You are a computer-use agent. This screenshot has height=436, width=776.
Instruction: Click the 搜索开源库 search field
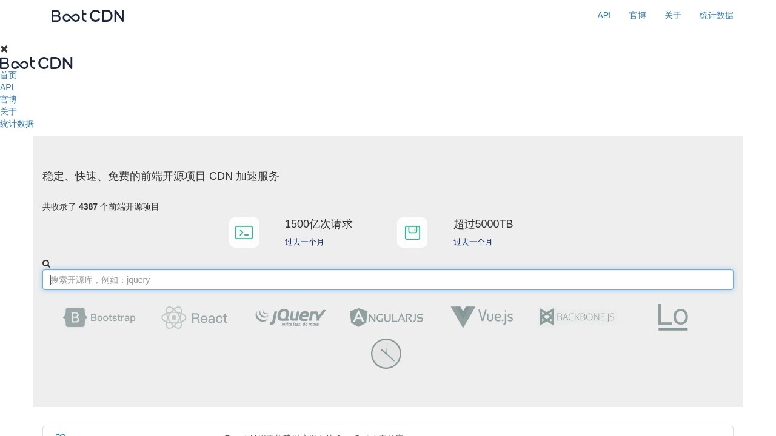pos(388,280)
